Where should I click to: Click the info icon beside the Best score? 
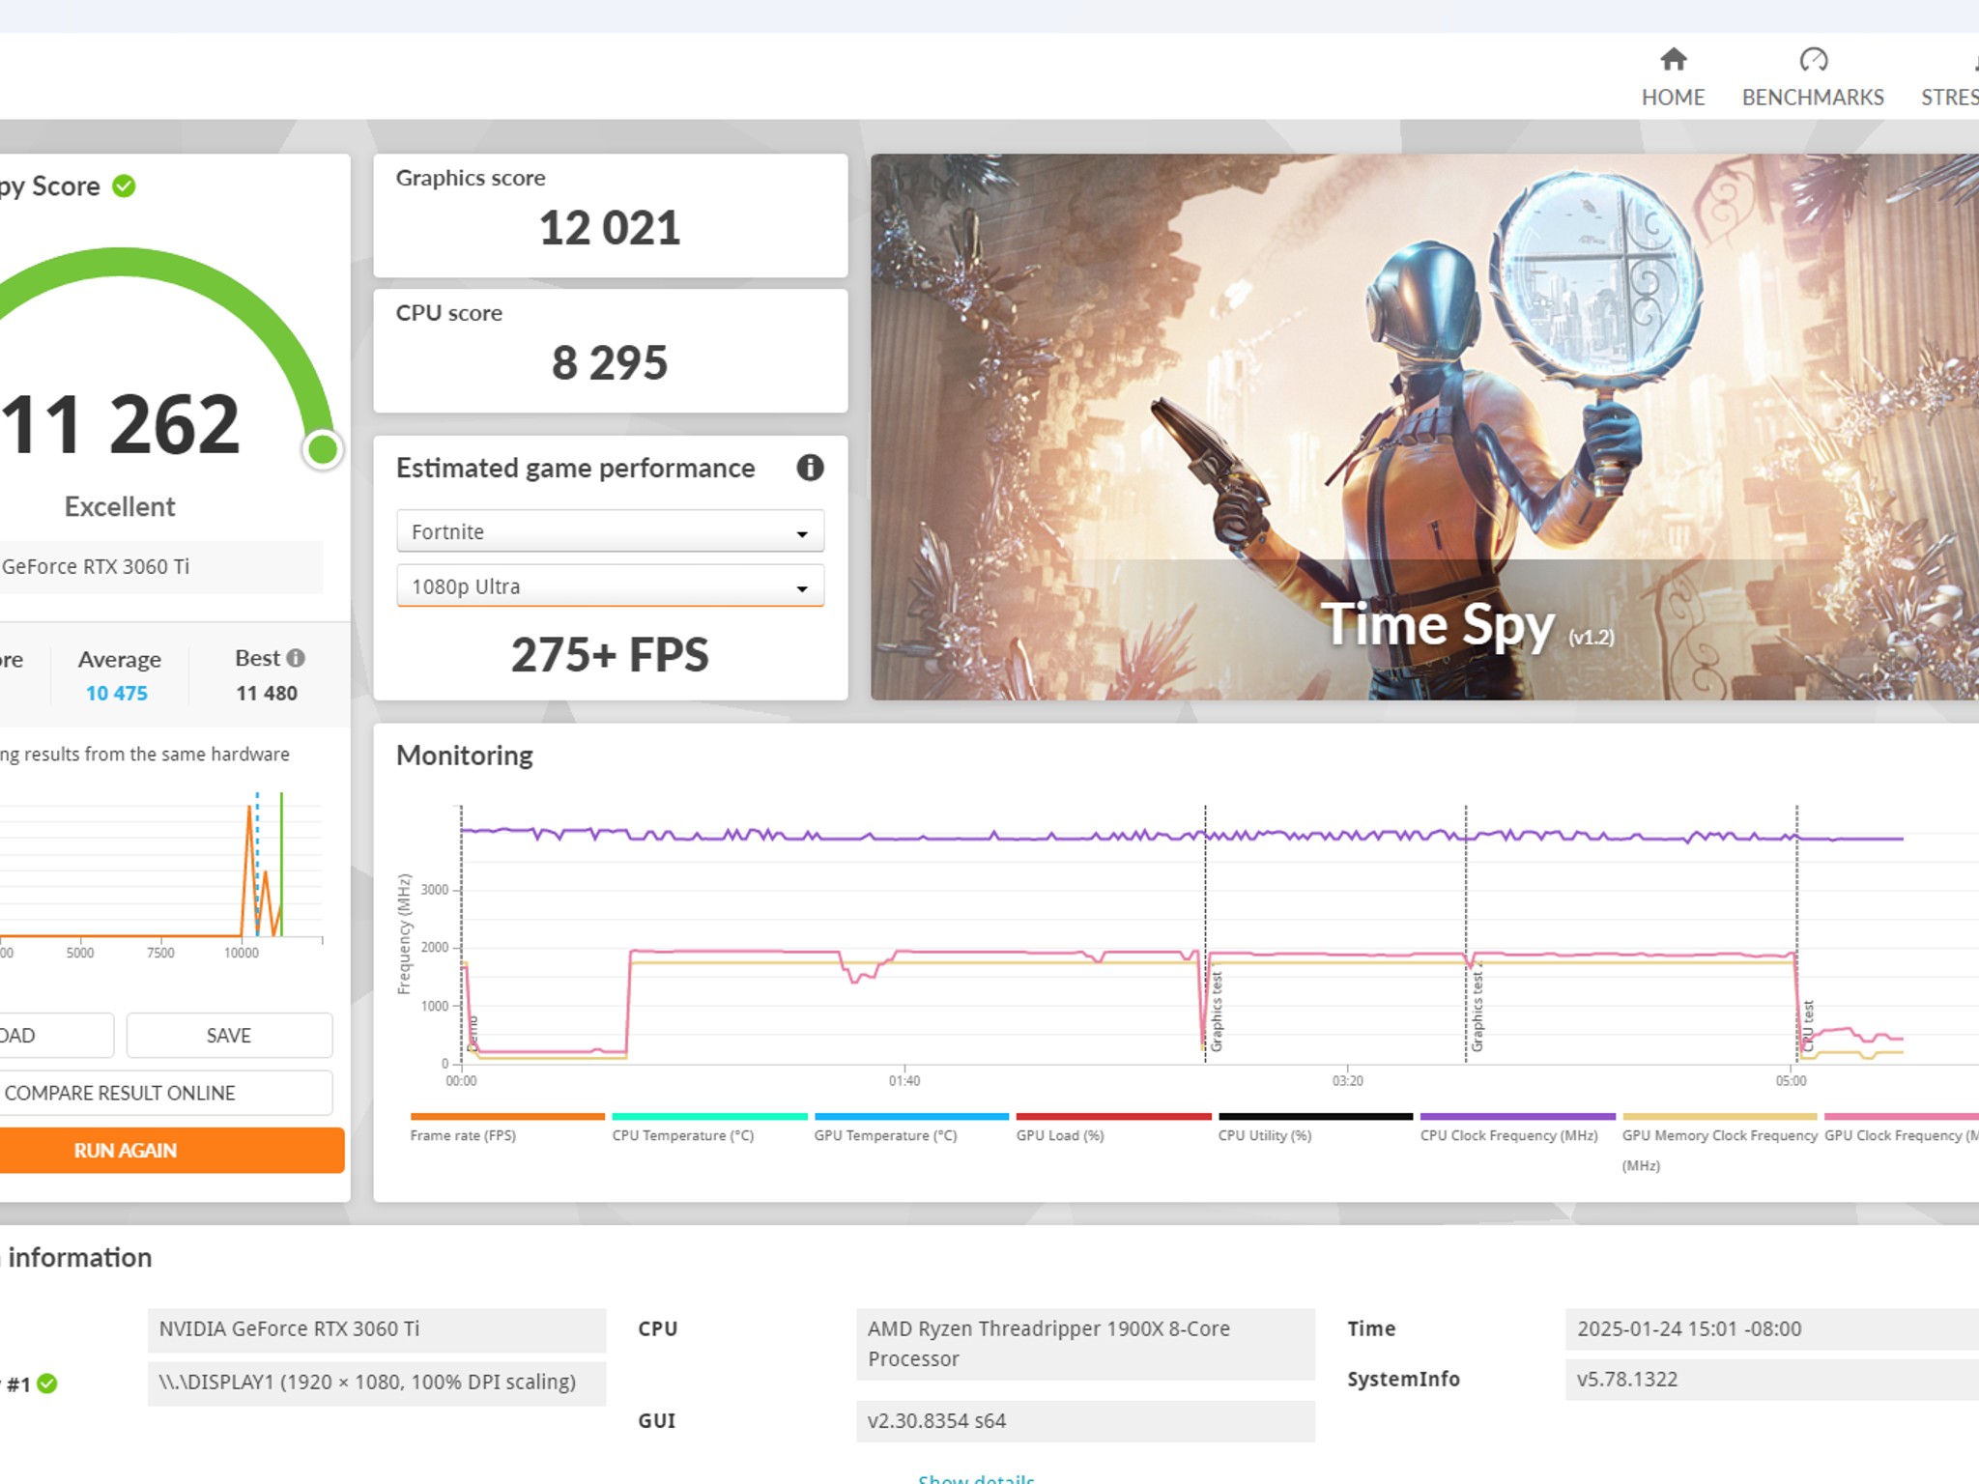(297, 658)
